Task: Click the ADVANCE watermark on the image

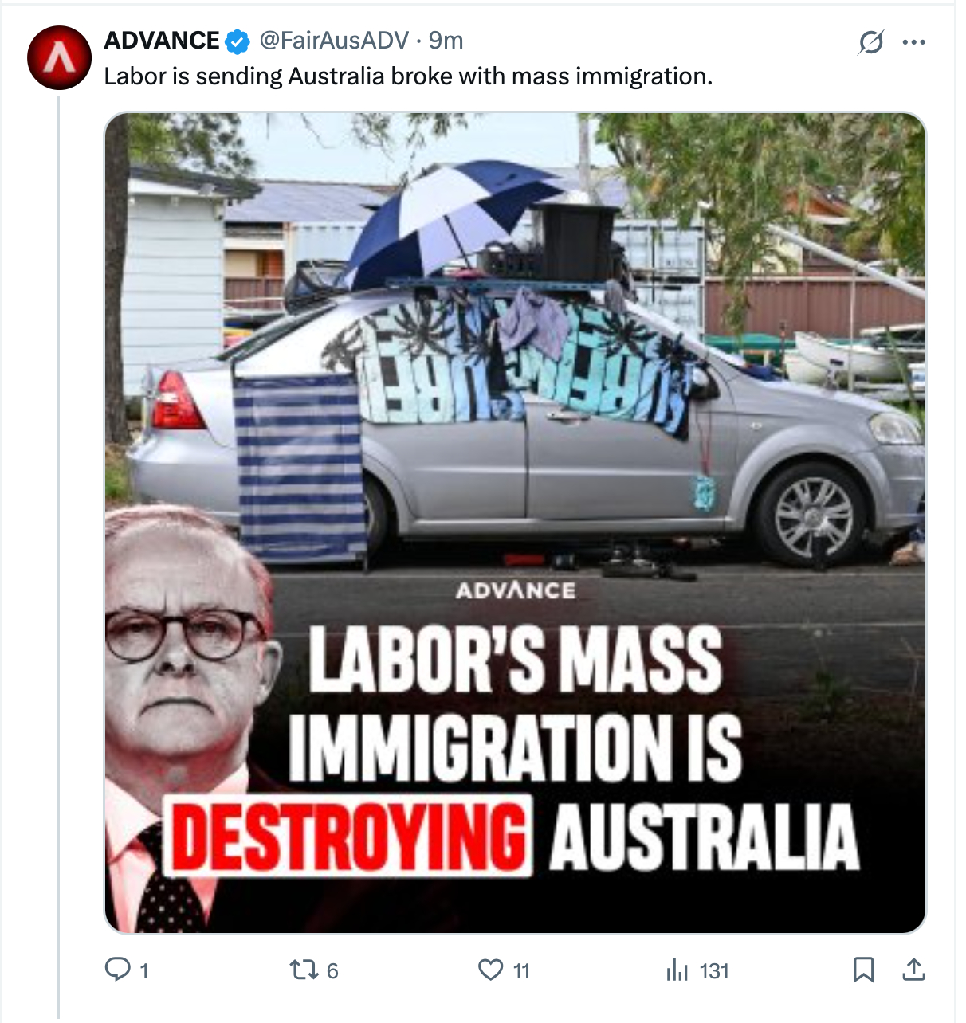Action: tap(516, 590)
